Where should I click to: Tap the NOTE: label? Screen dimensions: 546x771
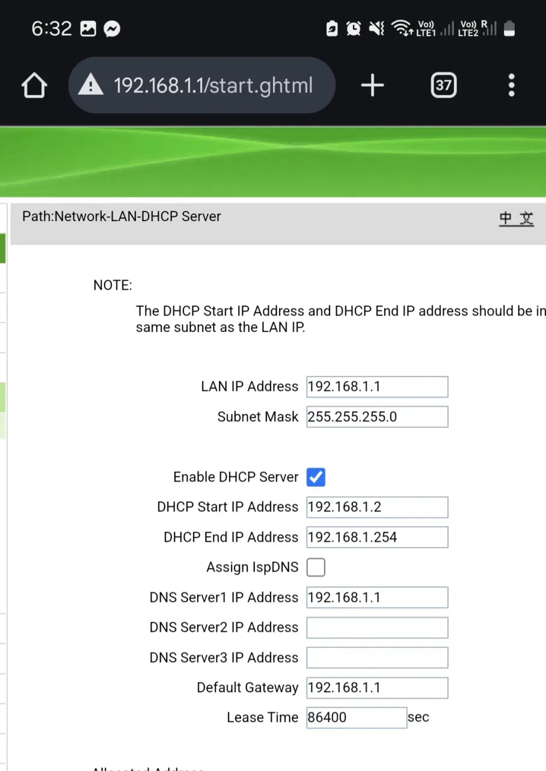(x=112, y=286)
